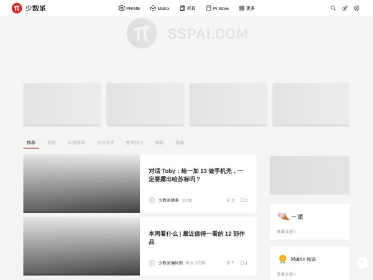
Task: Click the like icon on the 本周看什么 article
Action: click(229, 263)
